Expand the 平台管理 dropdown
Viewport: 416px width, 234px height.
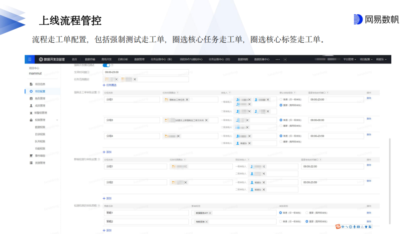coord(350,59)
